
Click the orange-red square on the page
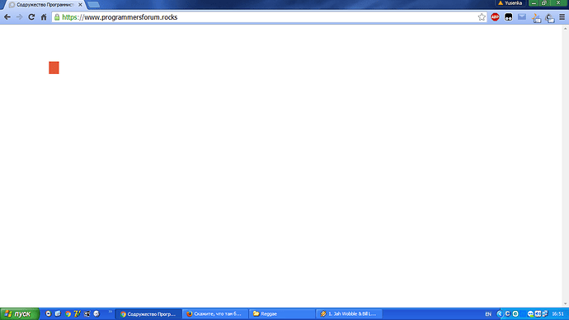(x=54, y=67)
